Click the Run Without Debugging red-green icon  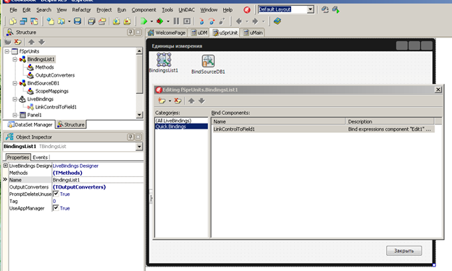(x=159, y=21)
